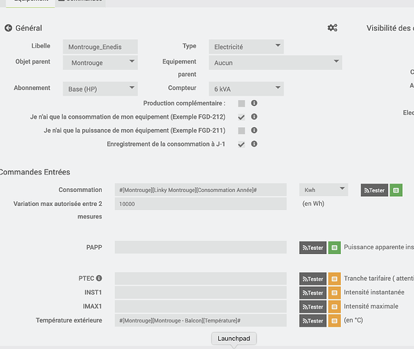Click info icon next to PTEC label

[99, 278]
